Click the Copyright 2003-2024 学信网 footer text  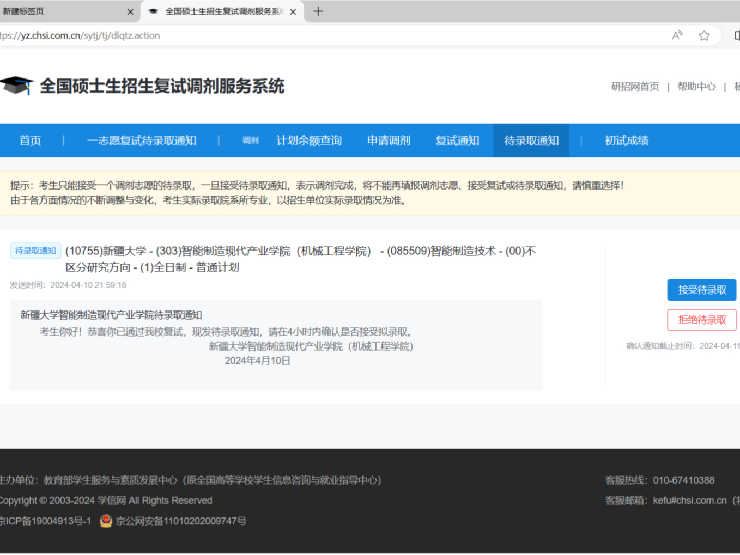coord(106,501)
